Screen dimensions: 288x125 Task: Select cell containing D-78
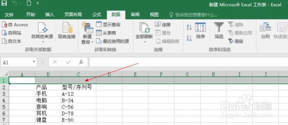(x=79, y=113)
